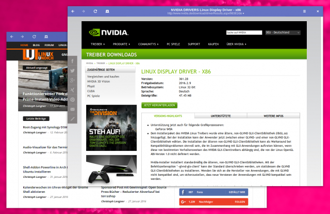Click the file size value 47.45 MB

tap(185, 96)
